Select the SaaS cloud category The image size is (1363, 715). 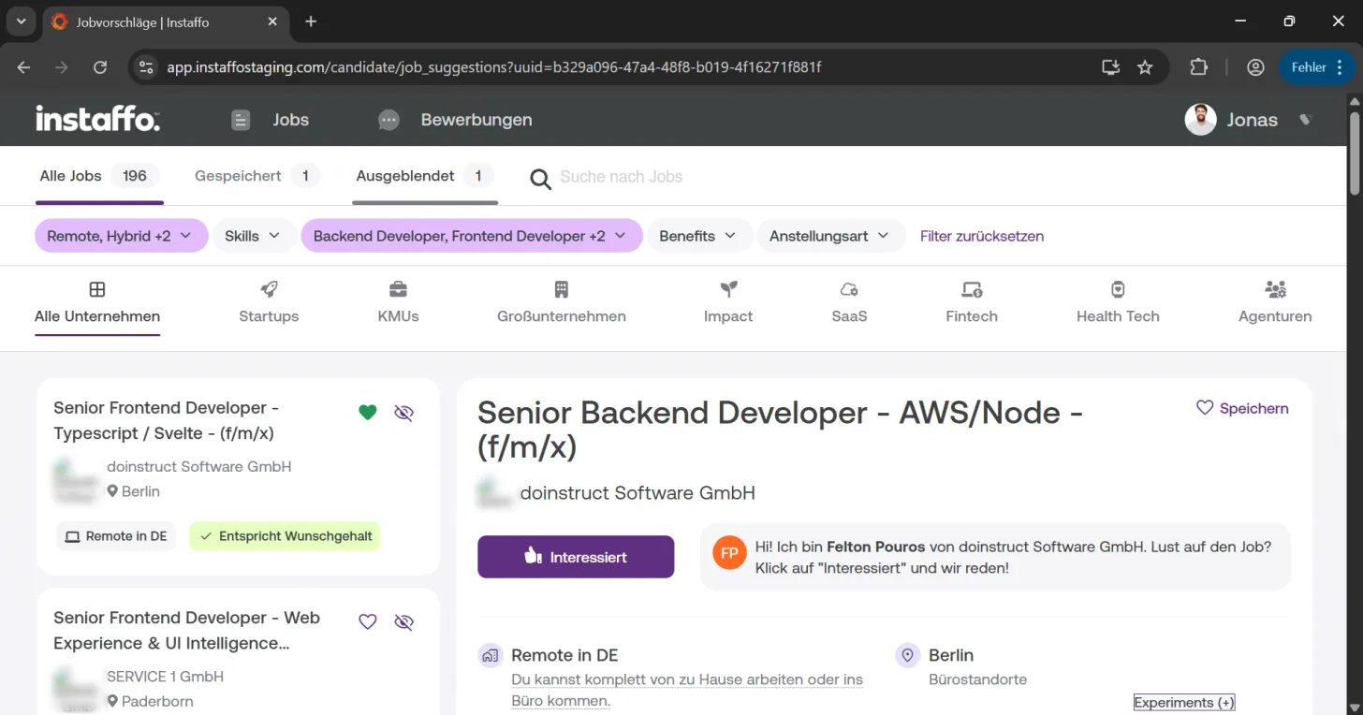click(849, 303)
